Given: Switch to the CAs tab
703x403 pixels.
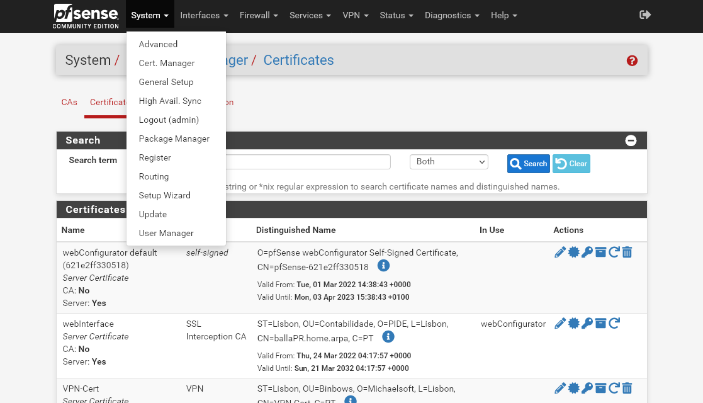Looking at the screenshot, I should click(69, 102).
